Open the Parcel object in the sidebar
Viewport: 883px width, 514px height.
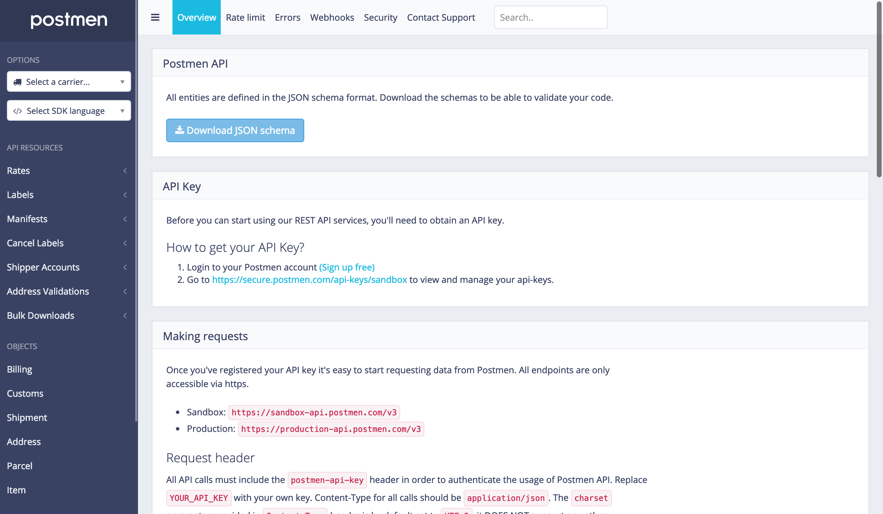pyautogui.click(x=20, y=466)
